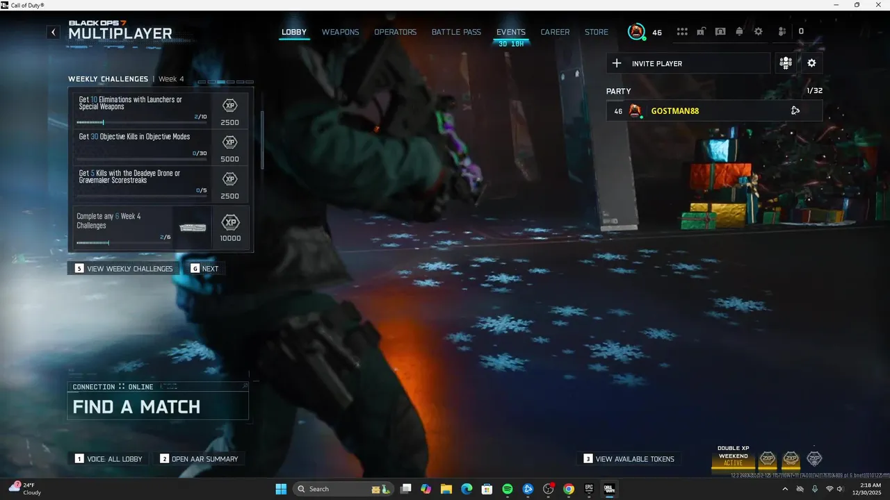This screenshot has height=500, width=890.
Task: Open the Events tab
Action: pyautogui.click(x=511, y=32)
